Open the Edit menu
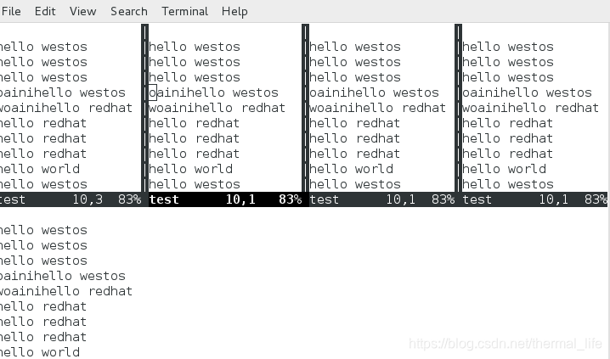 coord(45,11)
